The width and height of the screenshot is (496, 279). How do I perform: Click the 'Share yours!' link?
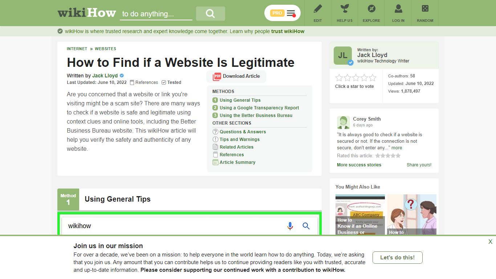point(419,165)
